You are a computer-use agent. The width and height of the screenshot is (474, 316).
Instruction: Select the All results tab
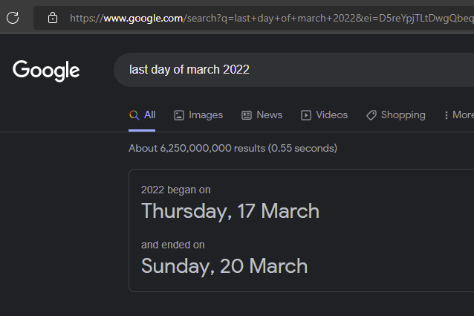tap(142, 115)
